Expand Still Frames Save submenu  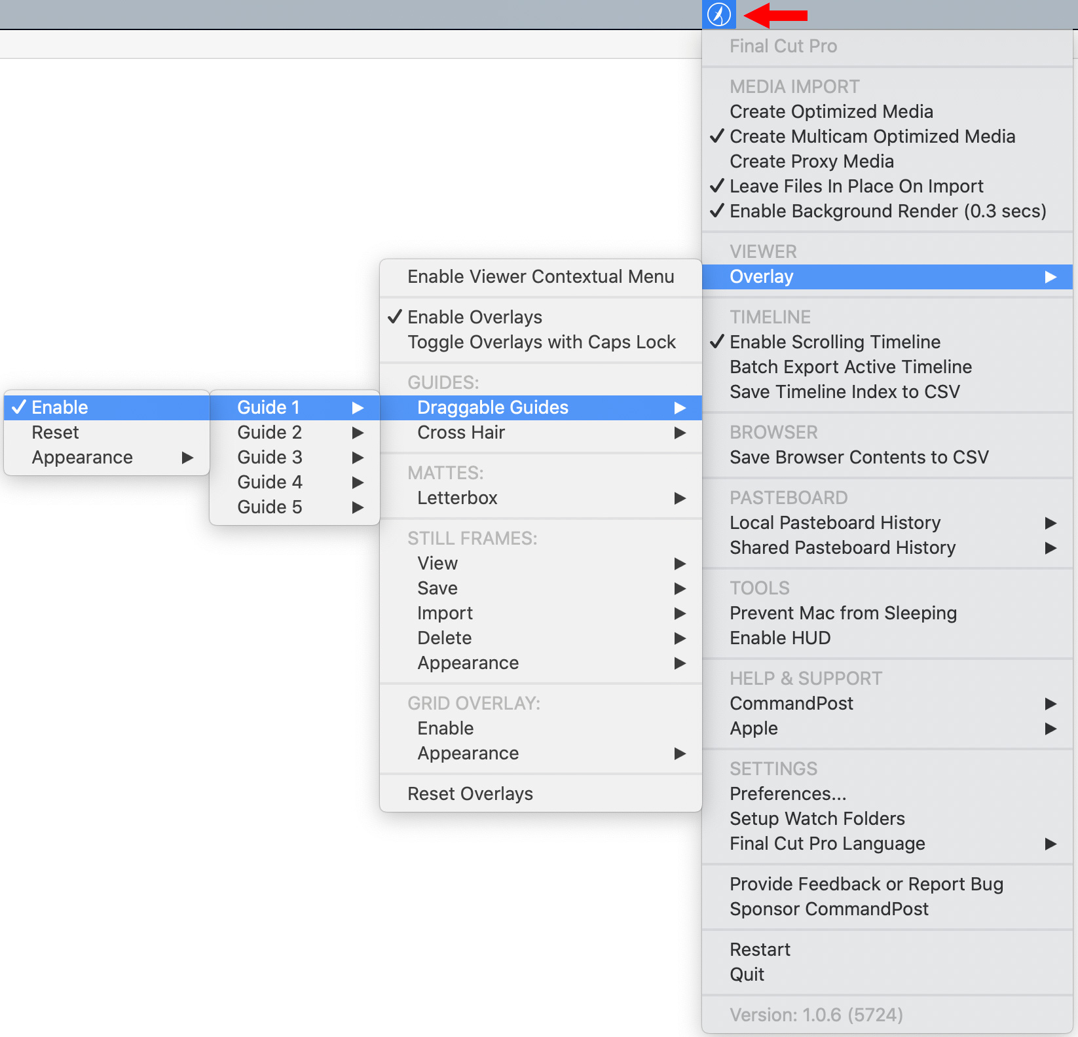541,588
